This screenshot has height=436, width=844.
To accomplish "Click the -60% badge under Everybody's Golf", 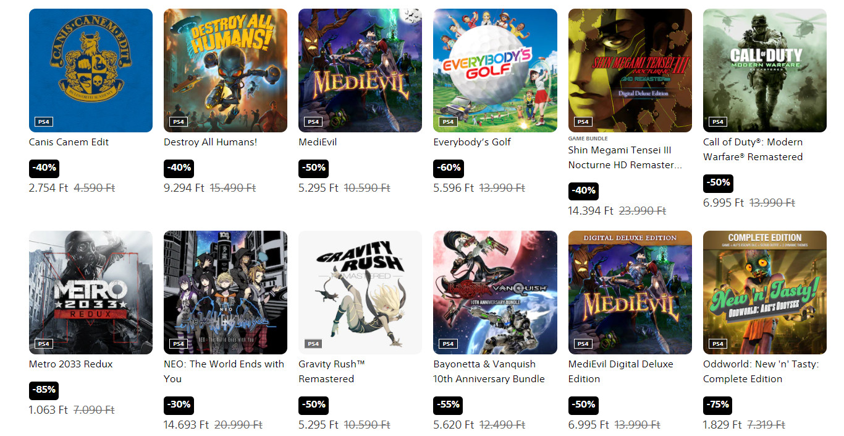I will pyautogui.click(x=449, y=168).
